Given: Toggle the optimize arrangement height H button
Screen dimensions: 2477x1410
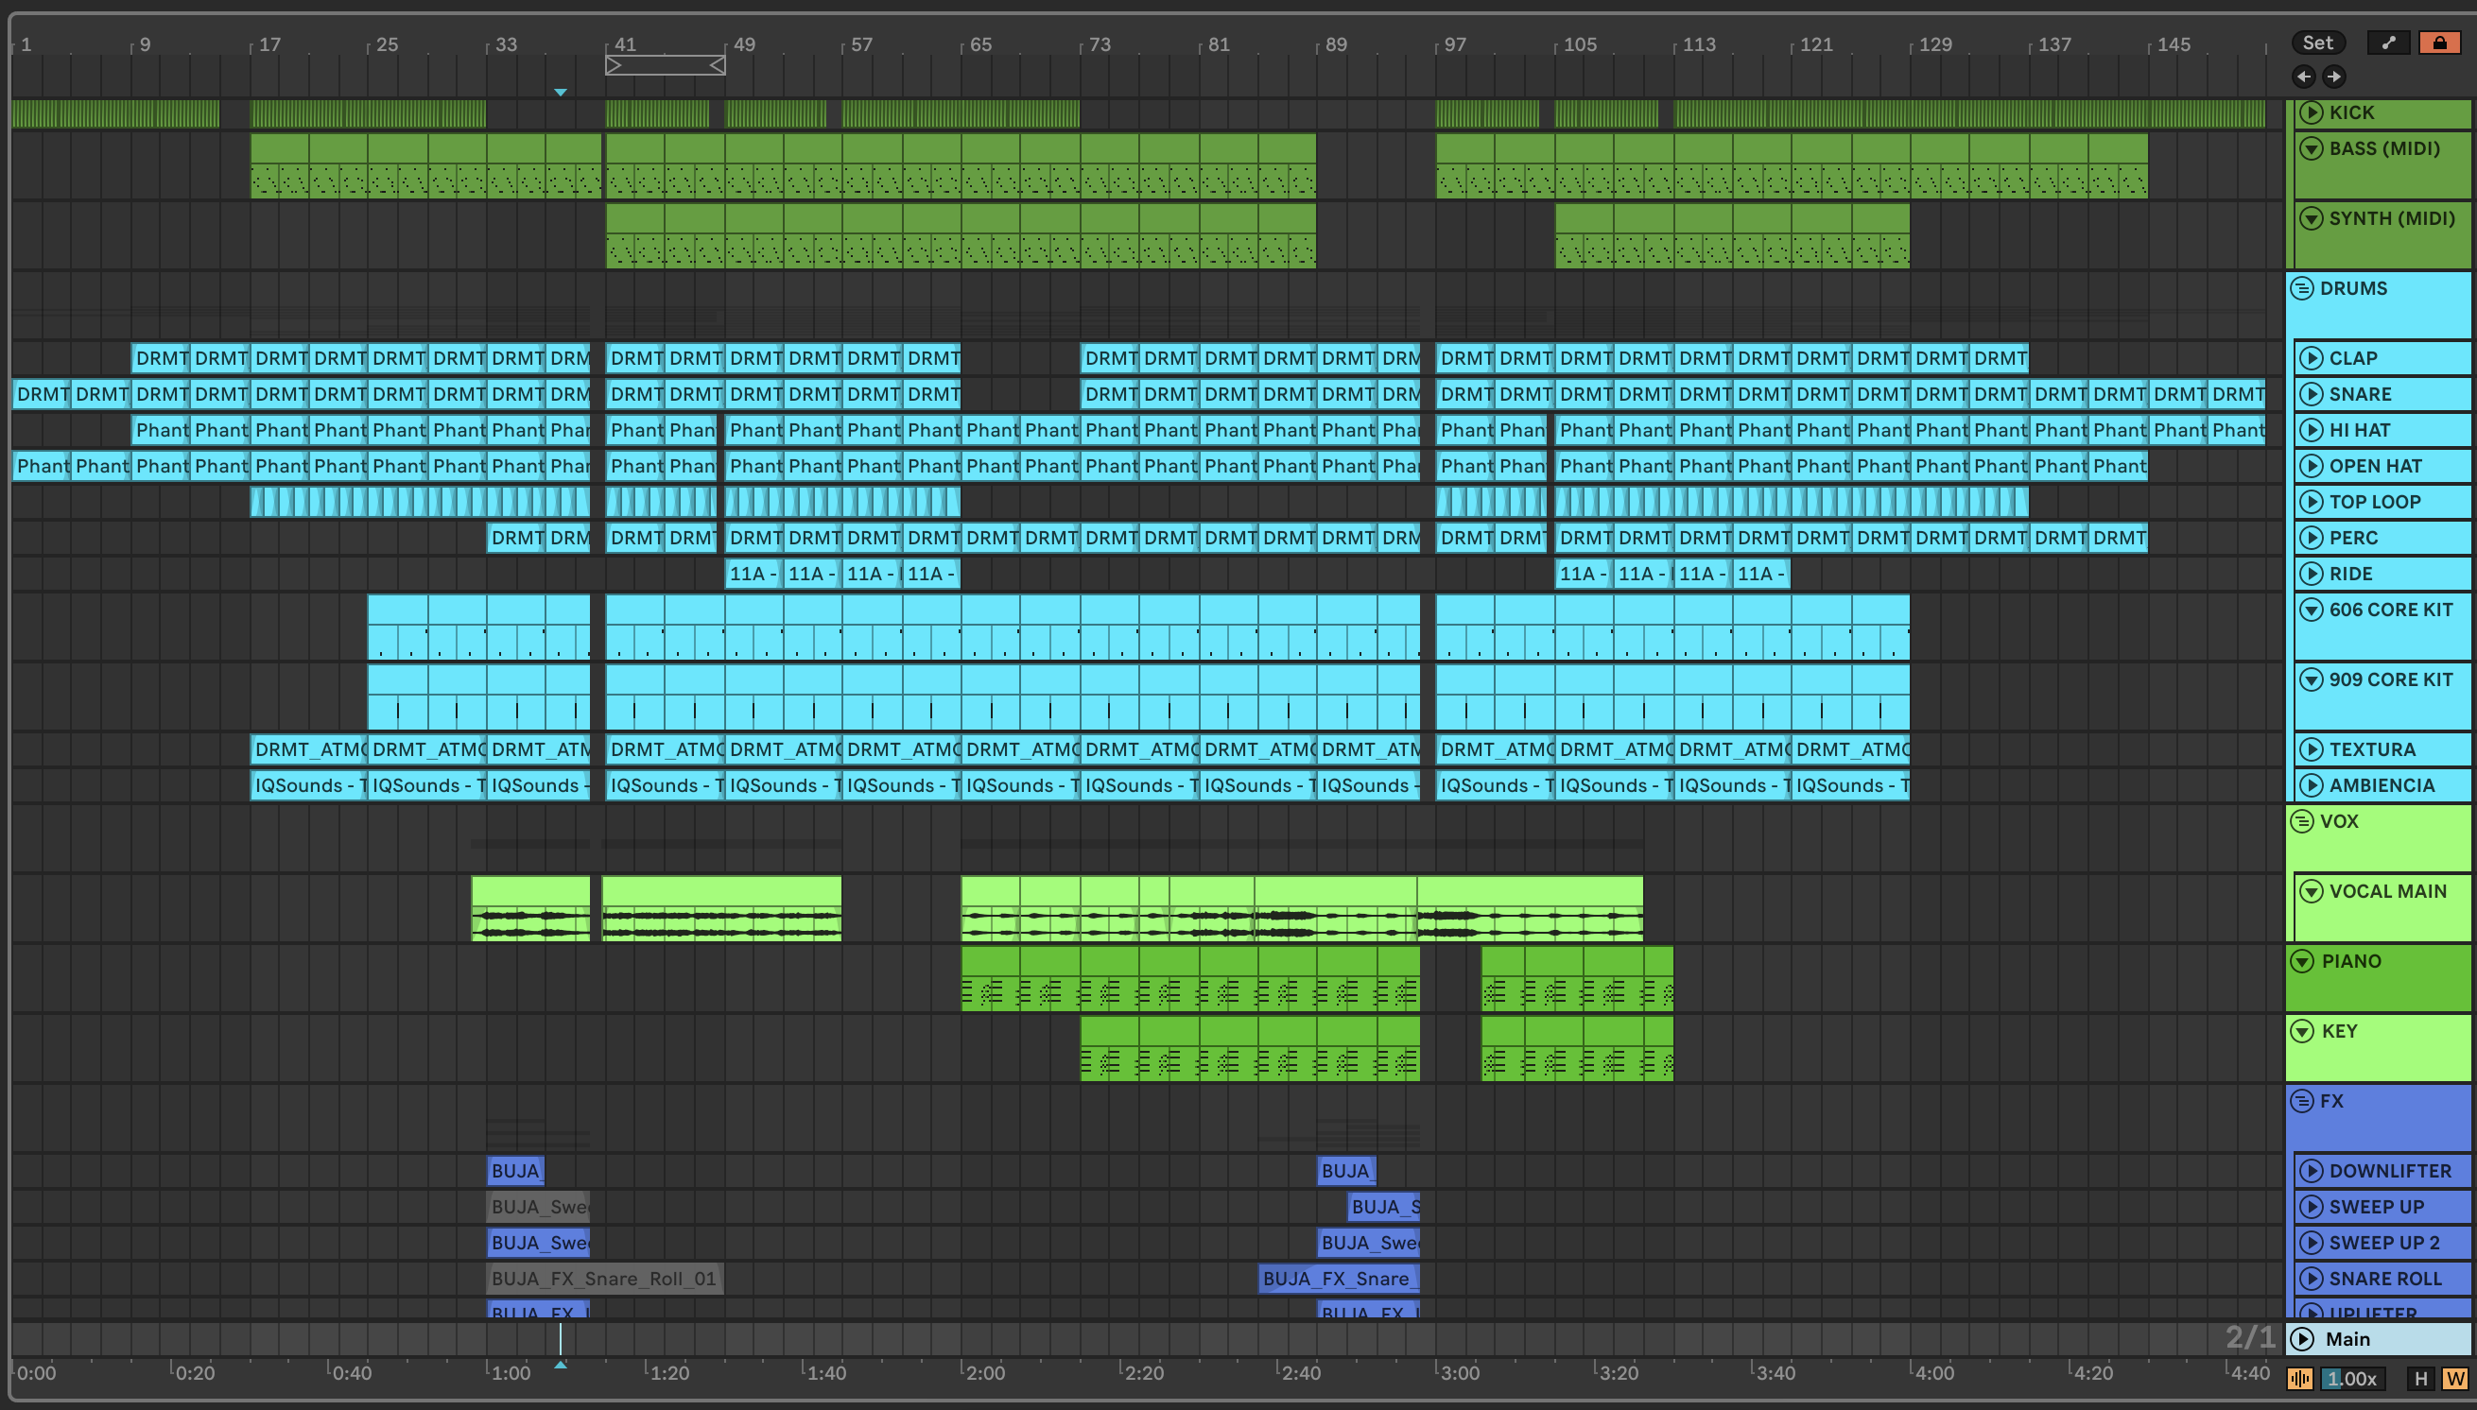Looking at the screenshot, I should pos(2421,1379).
